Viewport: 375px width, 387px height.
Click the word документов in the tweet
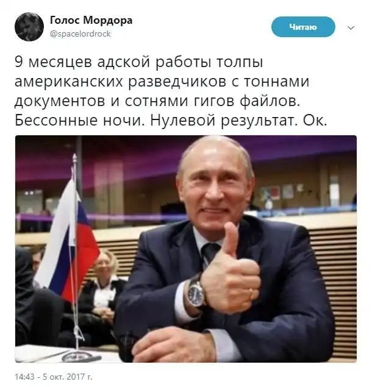coord(60,102)
